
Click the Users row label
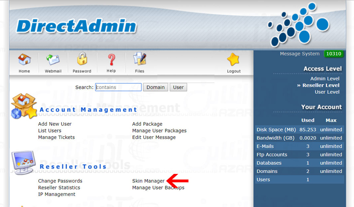coord(263,179)
